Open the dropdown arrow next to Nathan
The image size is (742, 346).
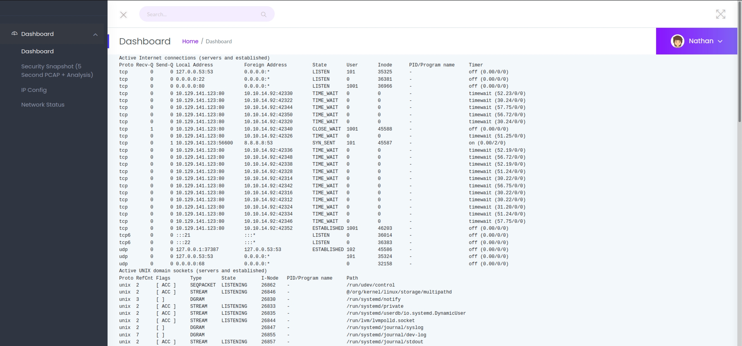point(720,41)
